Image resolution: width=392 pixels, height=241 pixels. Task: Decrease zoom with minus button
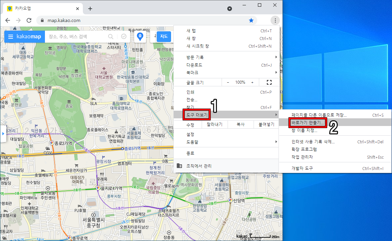228,82
